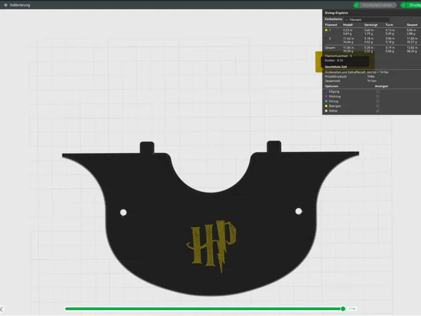Screen dimensions: 421x316
Task: Click the Kalibrierung gear icon
Action: click(x=6, y=5)
